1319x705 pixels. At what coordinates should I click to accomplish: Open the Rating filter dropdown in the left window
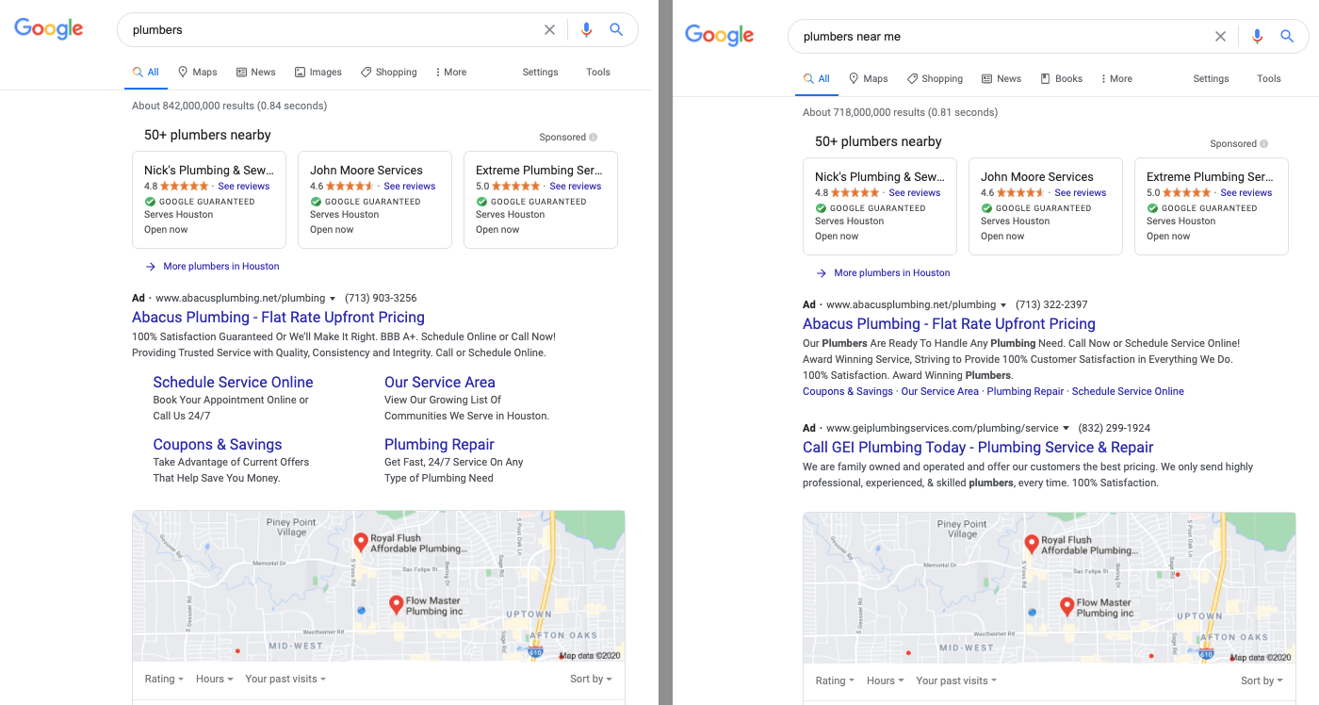163,679
